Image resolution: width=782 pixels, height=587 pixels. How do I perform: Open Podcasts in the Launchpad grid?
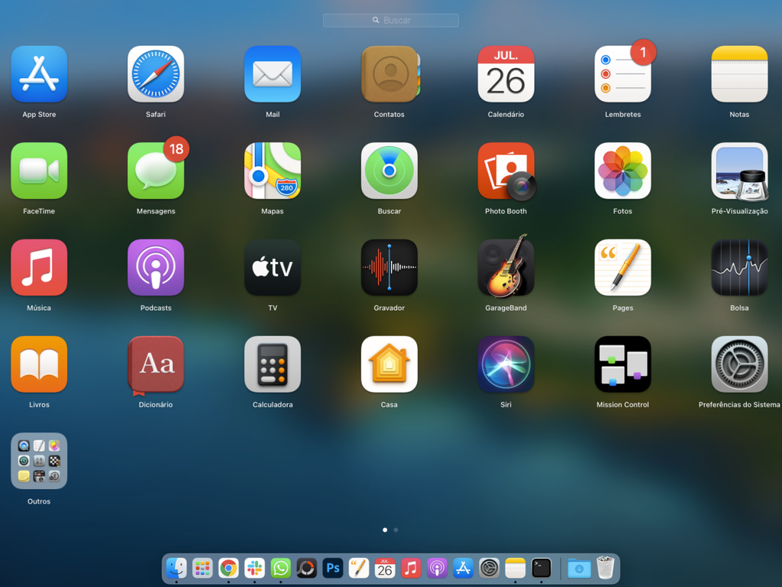pos(156,268)
